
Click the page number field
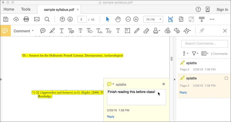coord(82,19)
